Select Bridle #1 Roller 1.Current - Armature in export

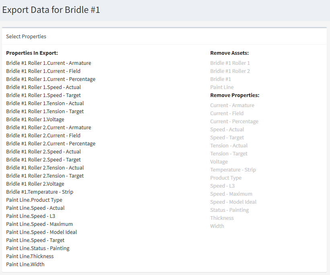coord(49,63)
